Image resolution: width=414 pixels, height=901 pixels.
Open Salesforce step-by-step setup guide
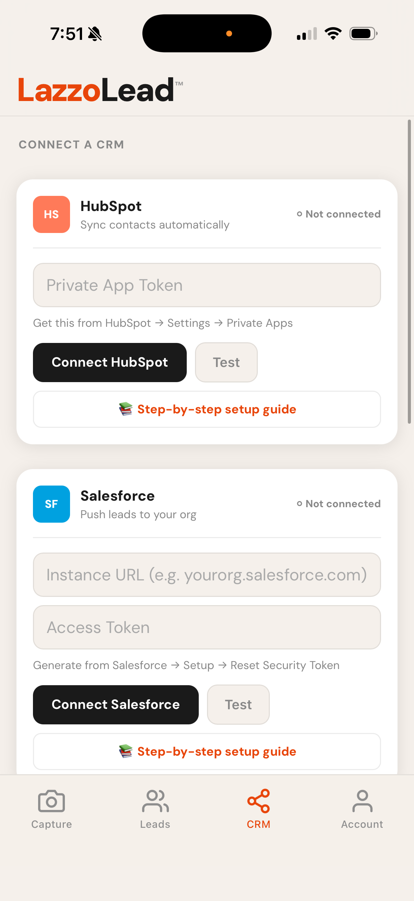pyautogui.click(x=207, y=751)
